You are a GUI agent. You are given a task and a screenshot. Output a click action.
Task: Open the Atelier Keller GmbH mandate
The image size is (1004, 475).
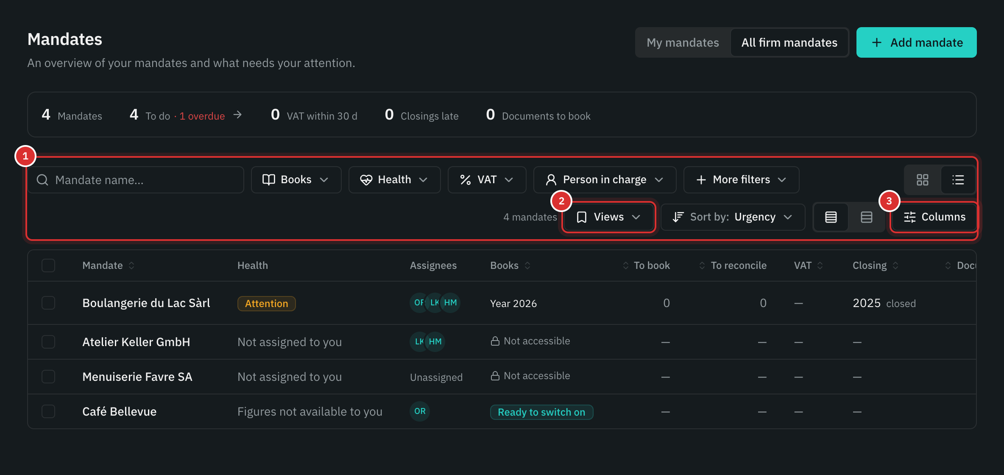click(x=136, y=342)
